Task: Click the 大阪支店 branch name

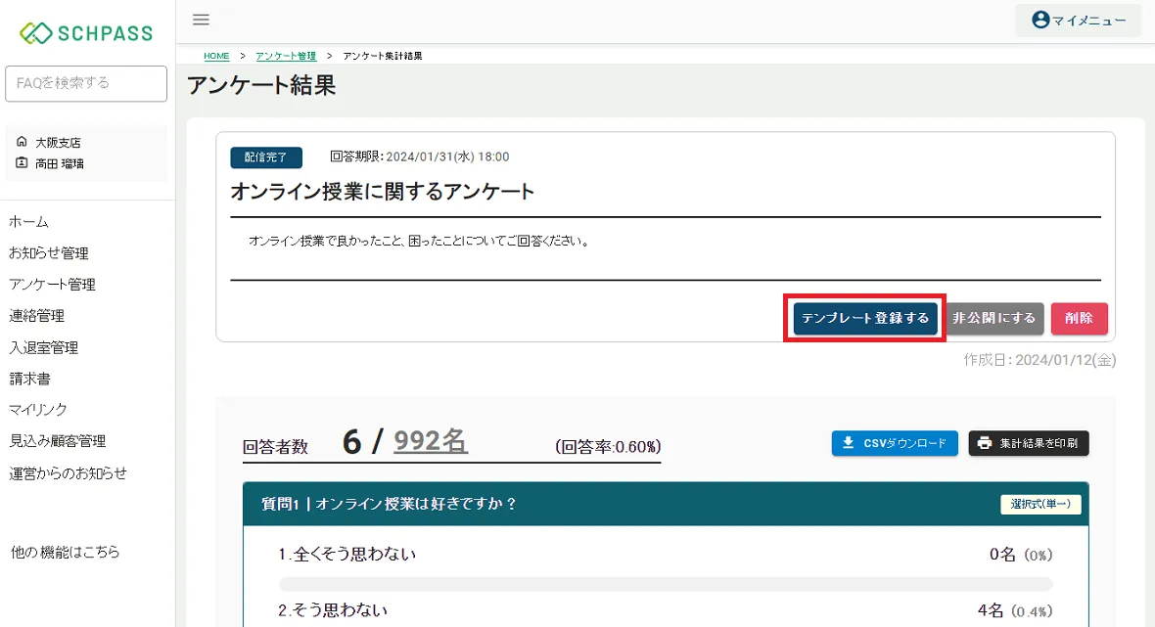Action: click(x=58, y=142)
